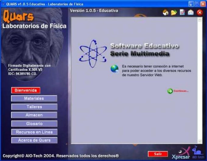
Task: Click the 'IDC: 94389780-CO.' text
Action: [x=23, y=74]
